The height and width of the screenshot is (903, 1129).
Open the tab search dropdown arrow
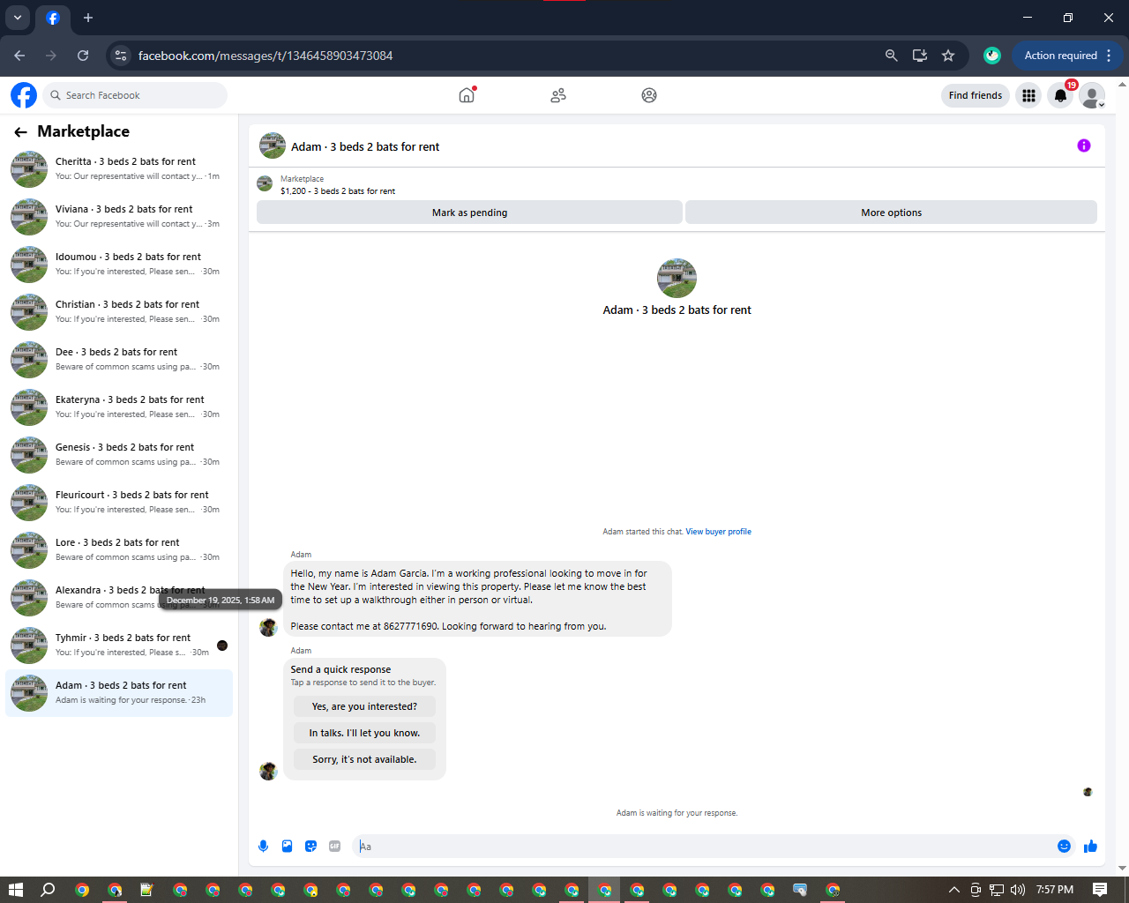[17, 18]
